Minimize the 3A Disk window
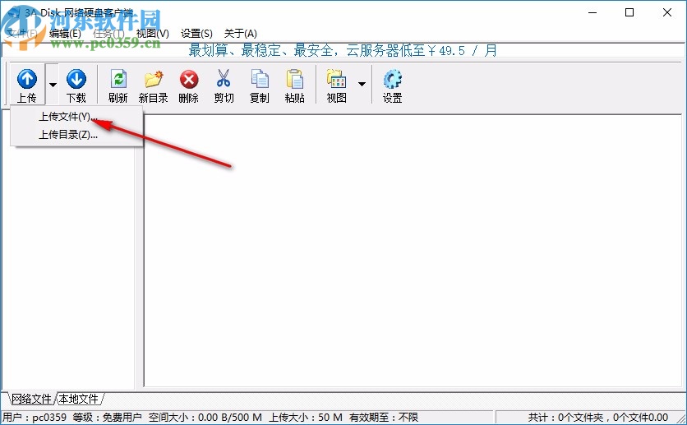Image resolution: width=687 pixels, height=425 pixels. 592,12
